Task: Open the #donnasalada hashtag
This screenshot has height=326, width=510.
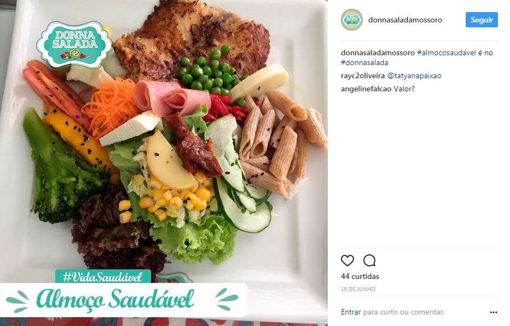Action: (364, 62)
